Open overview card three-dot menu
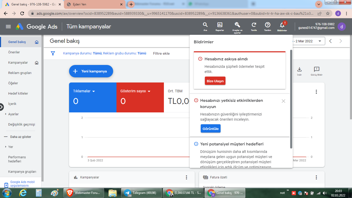This screenshot has height=198, width=352. pos(316,92)
